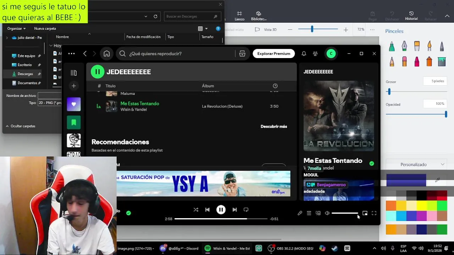Pause playback in the bottom player bar
454x255 pixels.
coord(221,210)
